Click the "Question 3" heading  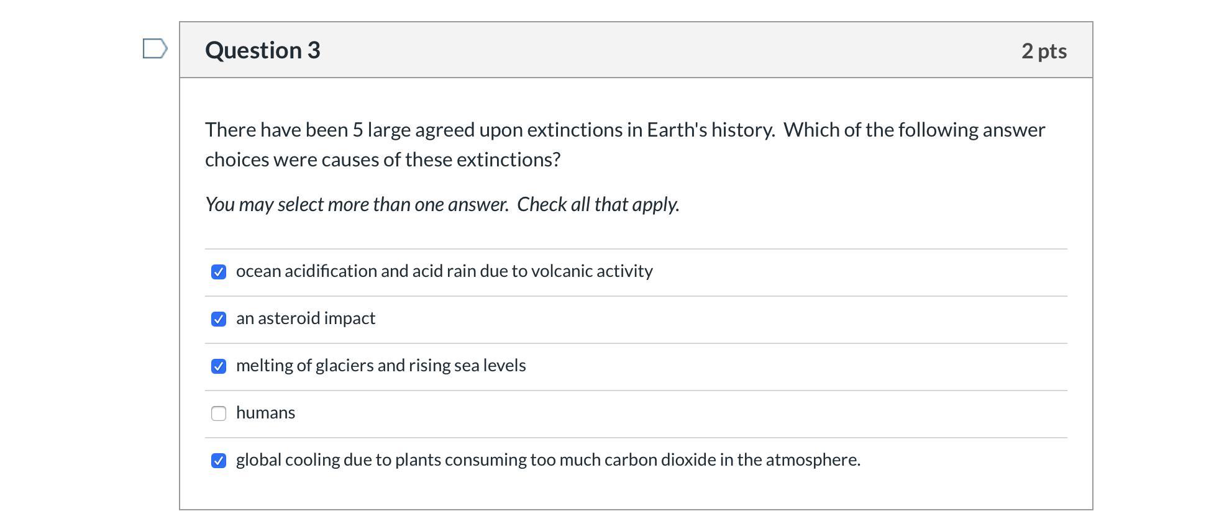(262, 50)
